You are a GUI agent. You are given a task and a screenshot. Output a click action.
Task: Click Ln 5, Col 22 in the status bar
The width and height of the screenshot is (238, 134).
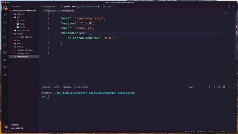tap(190, 131)
